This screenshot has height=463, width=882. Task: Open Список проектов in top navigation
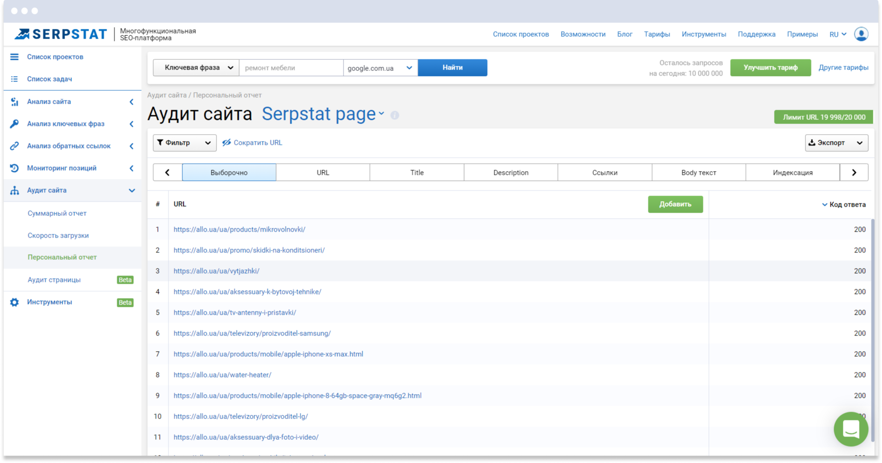coord(521,34)
